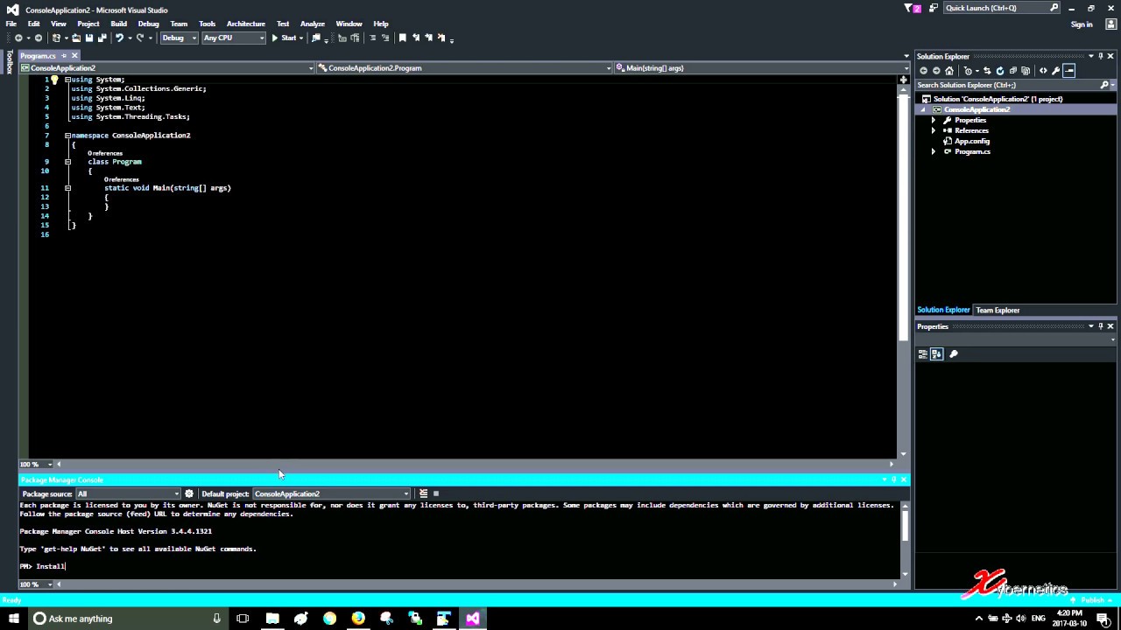Viewport: 1121px width, 630px height.
Task: Open Package Manager settings gear
Action: click(x=189, y=493)
